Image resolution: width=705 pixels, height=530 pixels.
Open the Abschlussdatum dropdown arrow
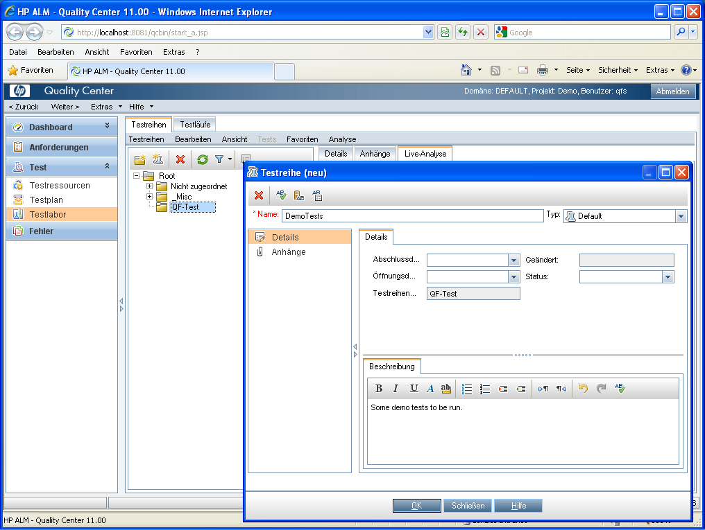pos(514,260)
